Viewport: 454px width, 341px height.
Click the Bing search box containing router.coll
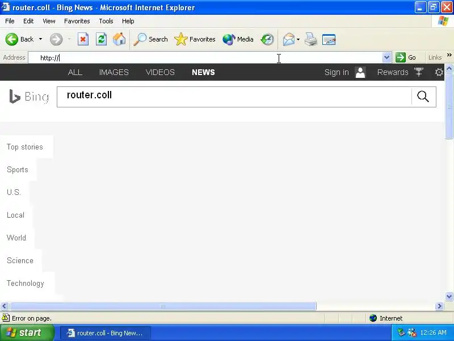point(234,97)
